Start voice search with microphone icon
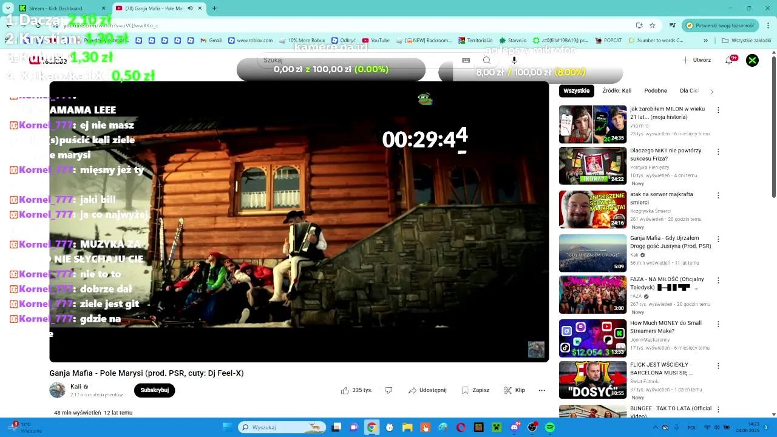 tap(514, 60)
